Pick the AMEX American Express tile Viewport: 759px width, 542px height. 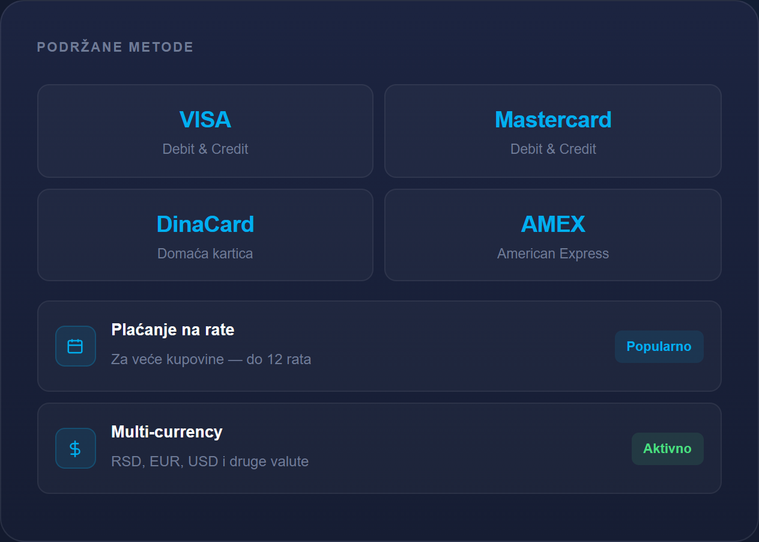pos(553,235)
